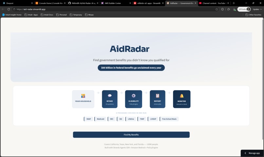Click the Eligibility gear card
Viewport: 264px width, 157px height.
tap(134, 99)
